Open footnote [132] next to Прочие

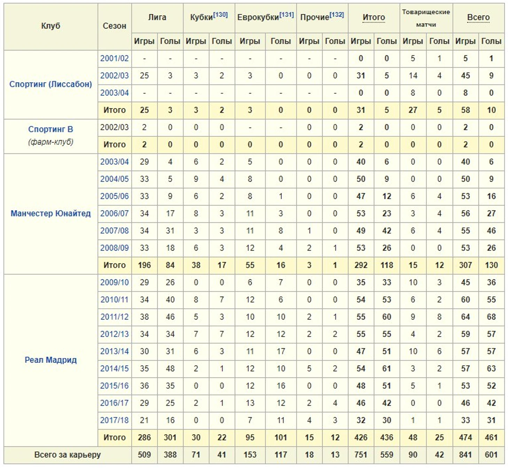336,15
